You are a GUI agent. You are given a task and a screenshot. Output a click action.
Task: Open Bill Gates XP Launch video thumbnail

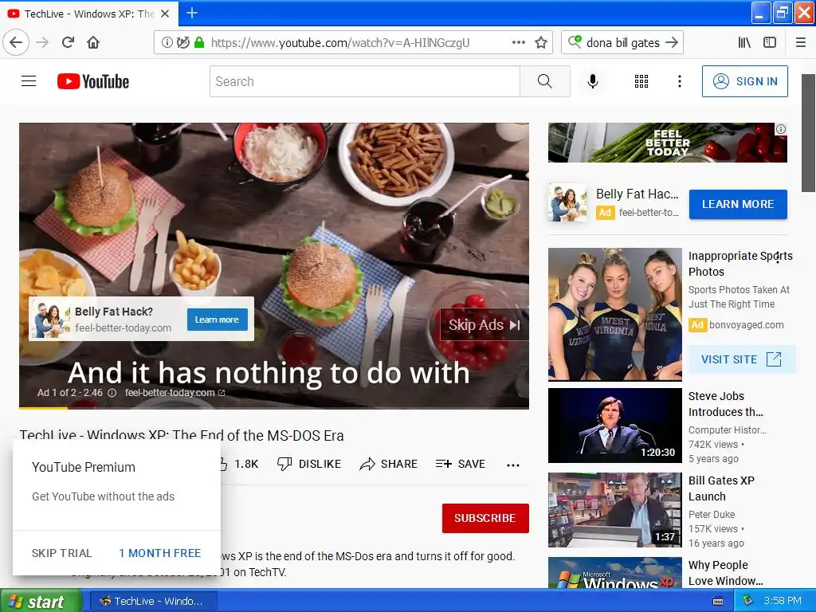pos(615,509)
